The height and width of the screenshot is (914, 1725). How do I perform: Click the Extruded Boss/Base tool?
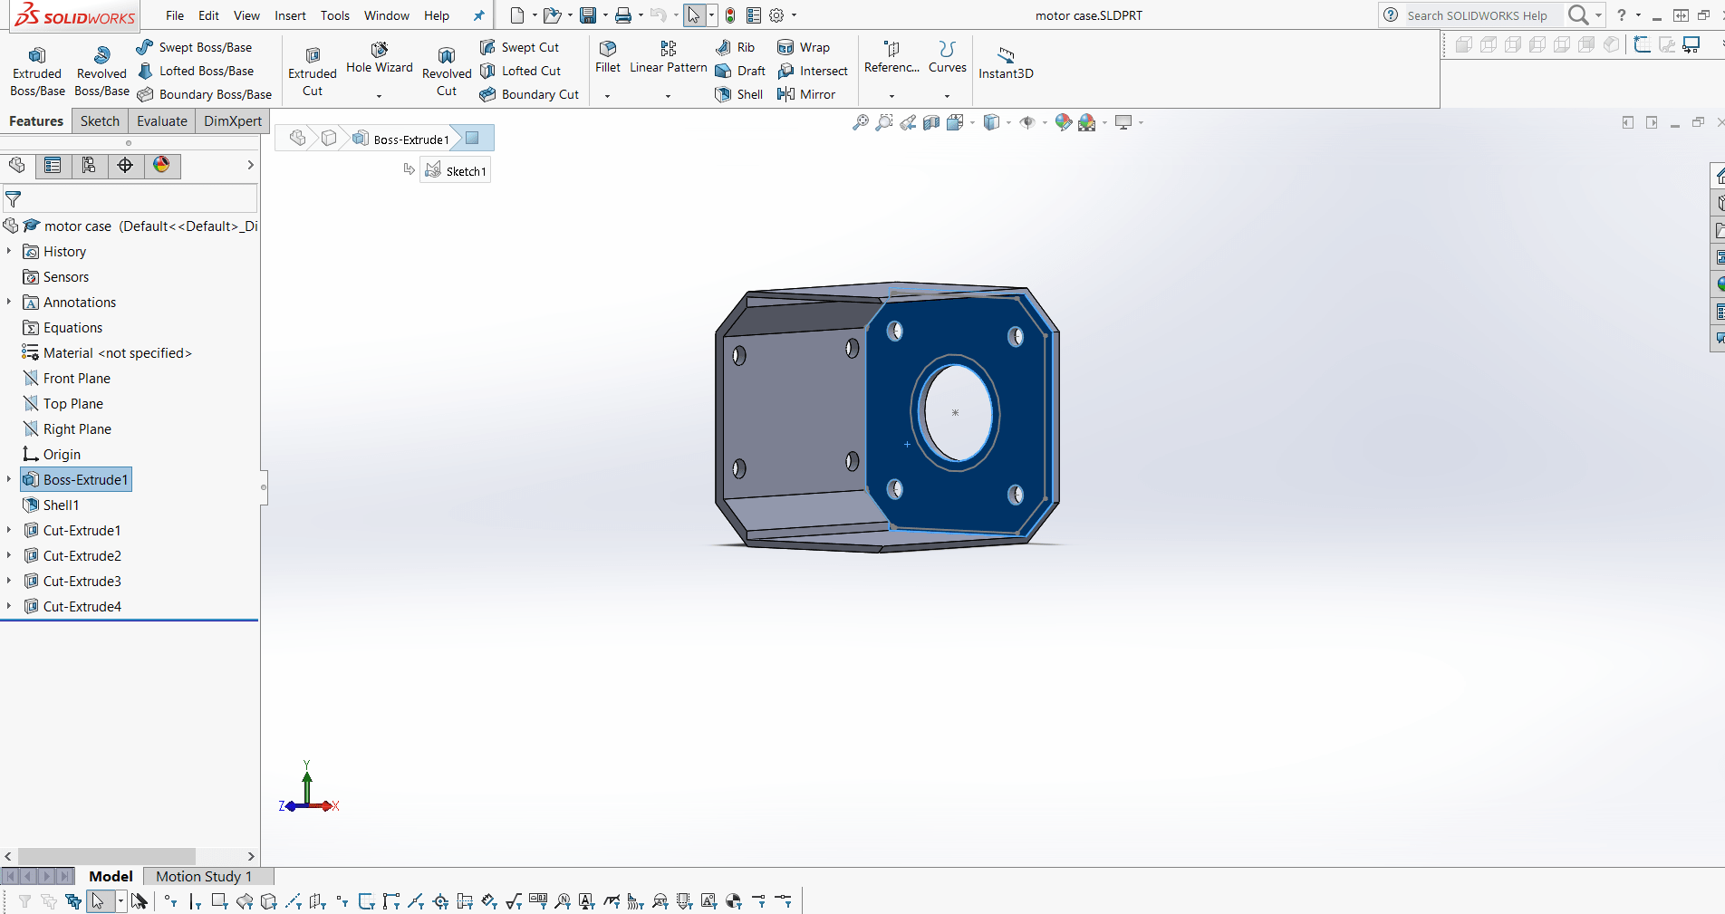(37, 71)
